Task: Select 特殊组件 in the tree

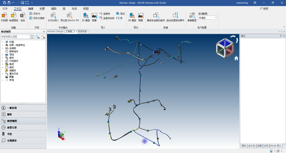Action: [14, 51]
